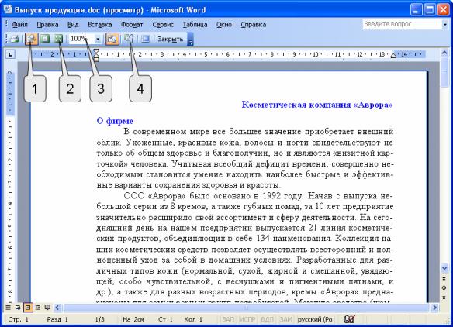The height and width of the screenshot is (327, 453).
Task: Click the header 'Косметическая компания «Аврора»'
Action: [317, 105]
